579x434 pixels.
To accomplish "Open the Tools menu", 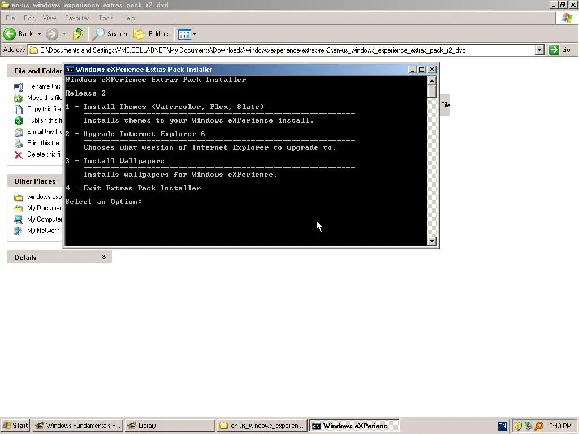I will (106, 18).
